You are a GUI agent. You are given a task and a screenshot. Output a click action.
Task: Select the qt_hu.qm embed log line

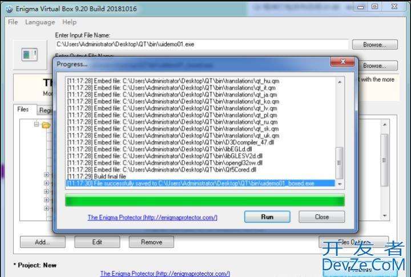click(x=200, y=81)
